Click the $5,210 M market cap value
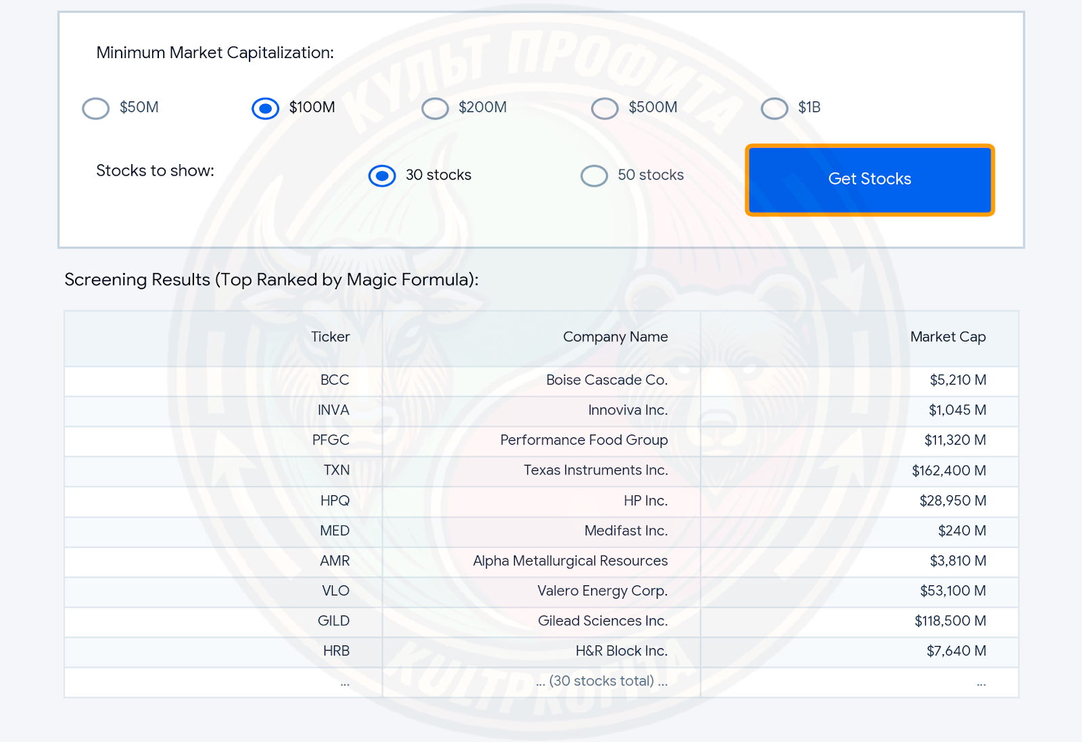 coord(958,380)
